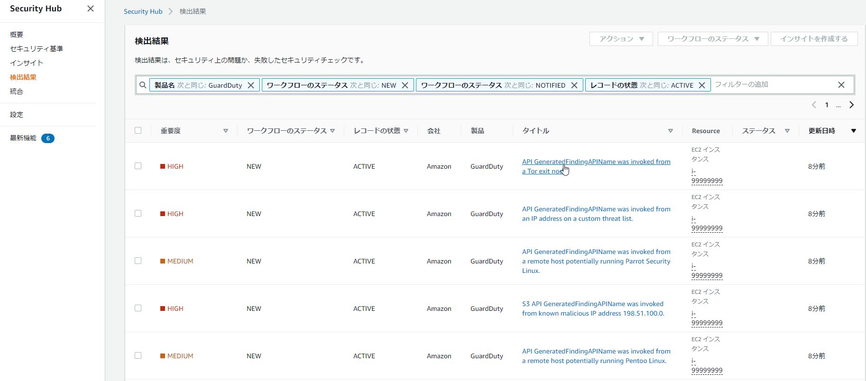This screenshot has width=866, height=381.
Task: Click the instance ID in Pentoo Linux row
Action: click(707, 365)
